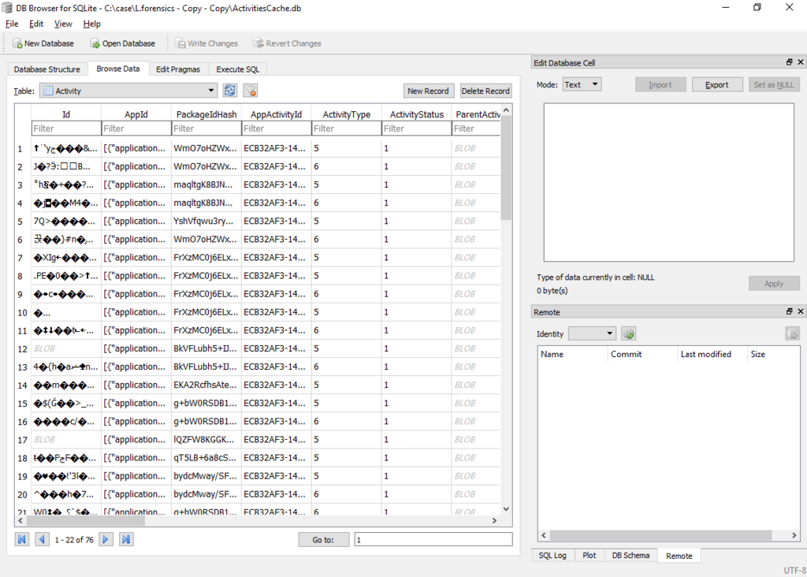Image resolution: width=807 pixels, height=577 pixels.
Task: Click the table's vertical scrollbar thumb
Action: pos(506,167)
